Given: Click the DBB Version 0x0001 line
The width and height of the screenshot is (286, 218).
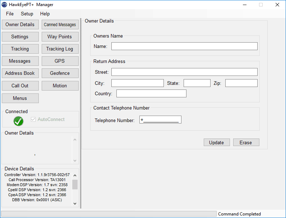Looking at the screenshot, I should [x=37, y=200].
